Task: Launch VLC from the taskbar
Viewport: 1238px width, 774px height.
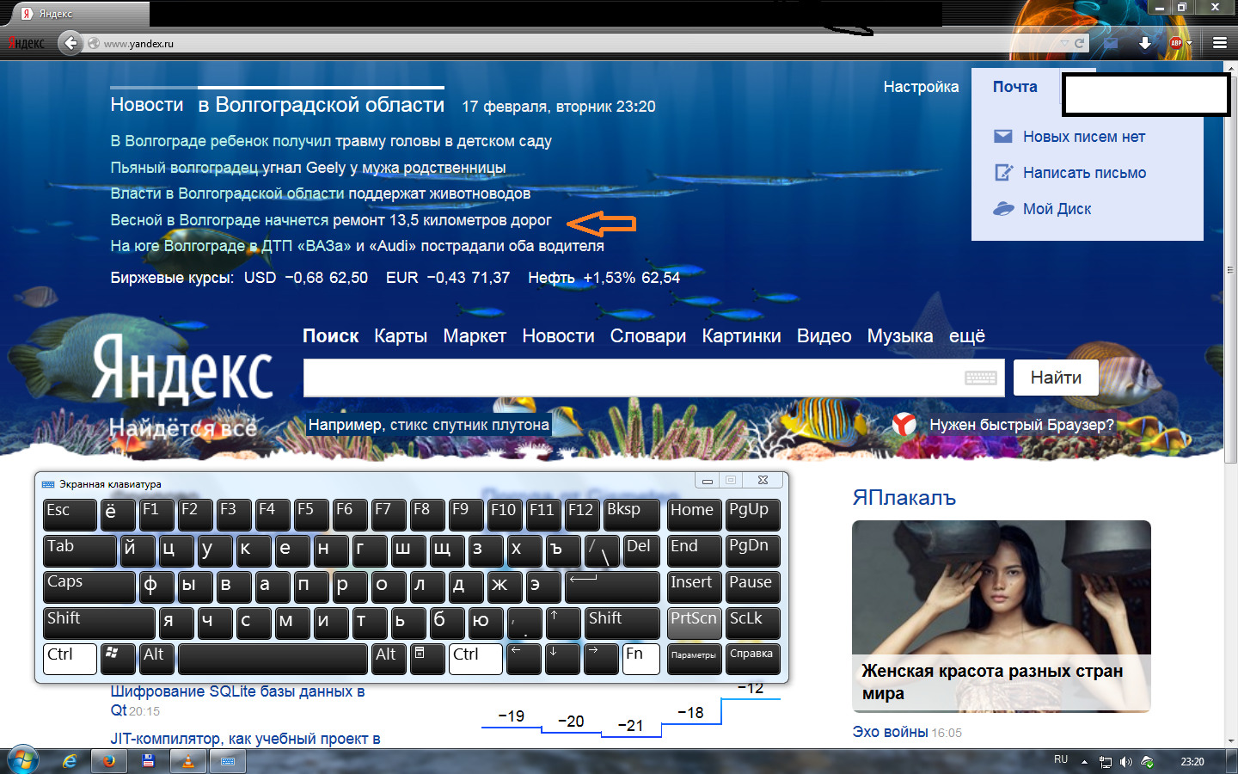Action: click(x=187, y=761)
